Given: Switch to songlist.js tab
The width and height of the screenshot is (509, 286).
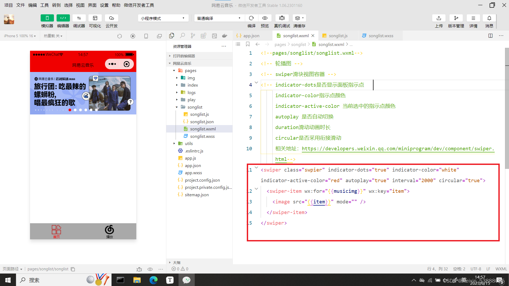Looking at the screenshot, I should pos(338,36).
